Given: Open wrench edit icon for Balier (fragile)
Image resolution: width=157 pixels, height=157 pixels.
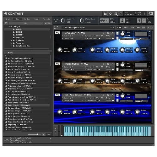Looking at the screenshot, I should click(57, 64).
